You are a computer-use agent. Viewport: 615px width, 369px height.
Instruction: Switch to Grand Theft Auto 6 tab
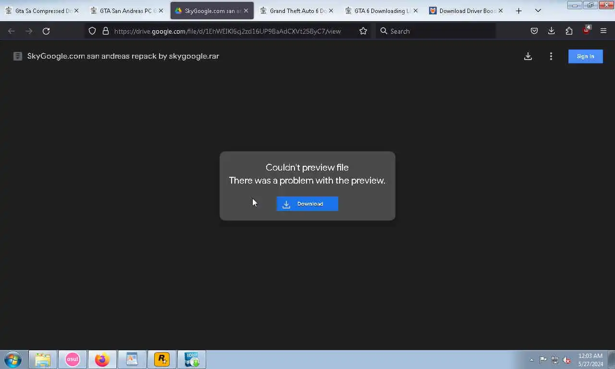pyautogui.click(x=297, y=11)
